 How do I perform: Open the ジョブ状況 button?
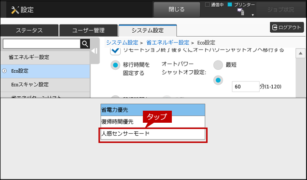point(280,9)
